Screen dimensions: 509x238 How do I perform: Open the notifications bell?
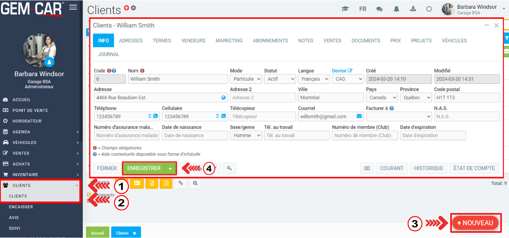coord(396,9)
